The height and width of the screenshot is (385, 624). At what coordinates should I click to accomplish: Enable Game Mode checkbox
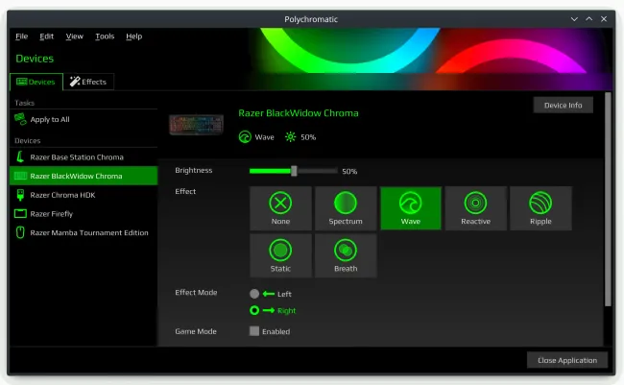pos(254,331)
